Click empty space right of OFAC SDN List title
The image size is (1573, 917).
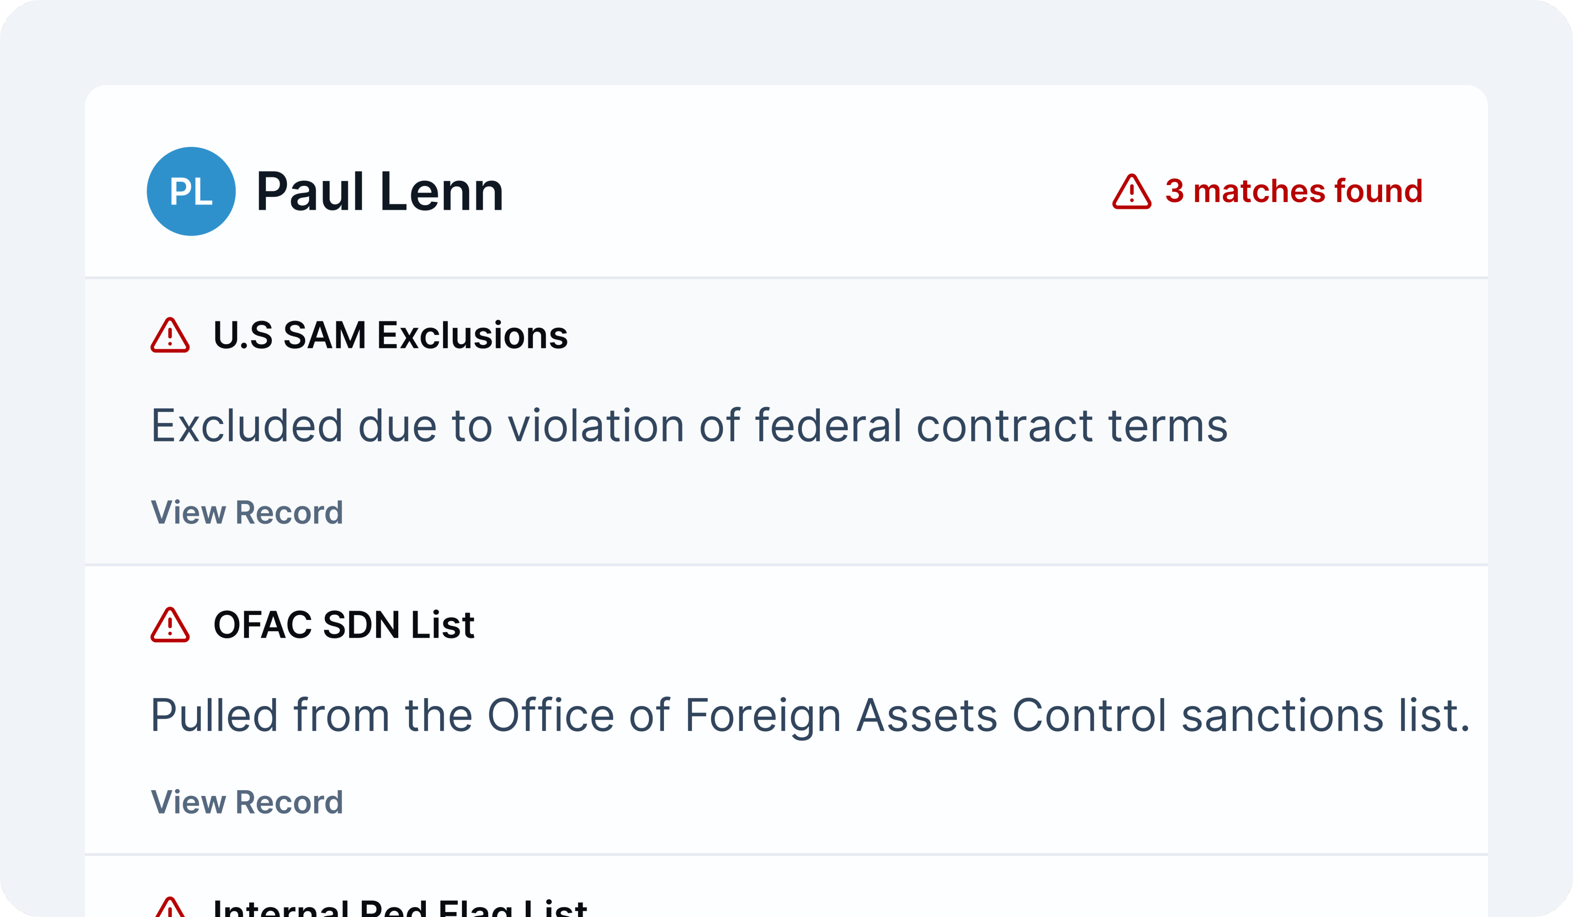point(936,625)
